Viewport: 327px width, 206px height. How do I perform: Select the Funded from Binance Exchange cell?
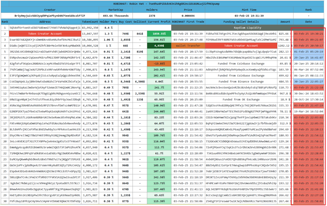click(241, 81)
